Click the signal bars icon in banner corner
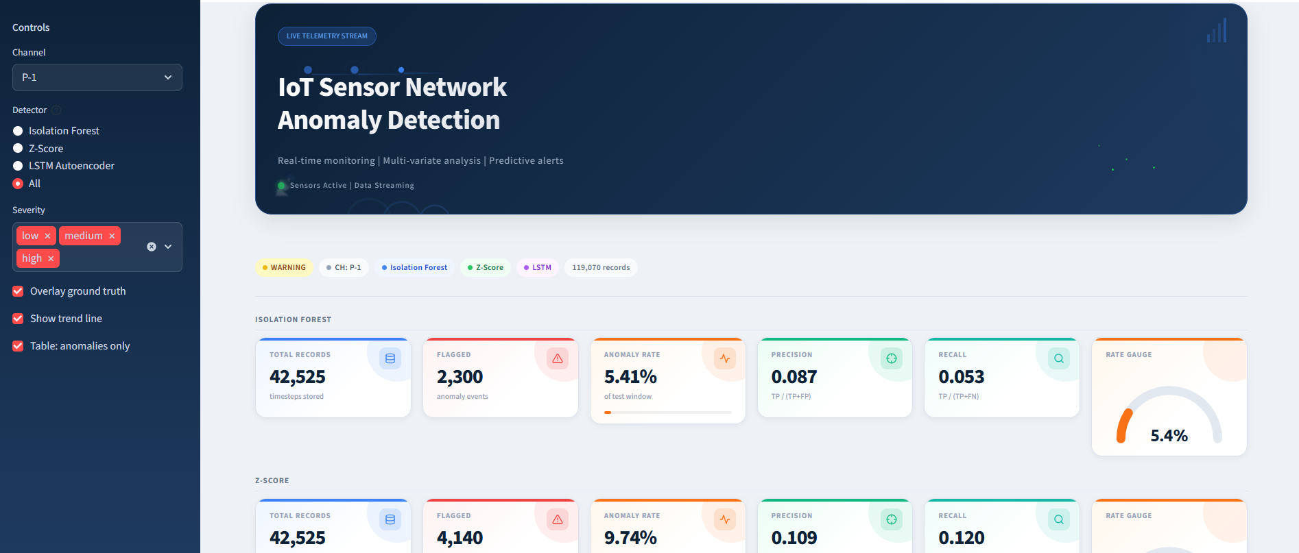 click(1217, 30)
